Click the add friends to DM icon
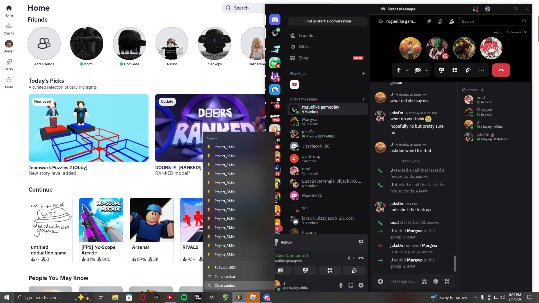The width and height of the screenshot is (539, 303). tap(440, 21)
